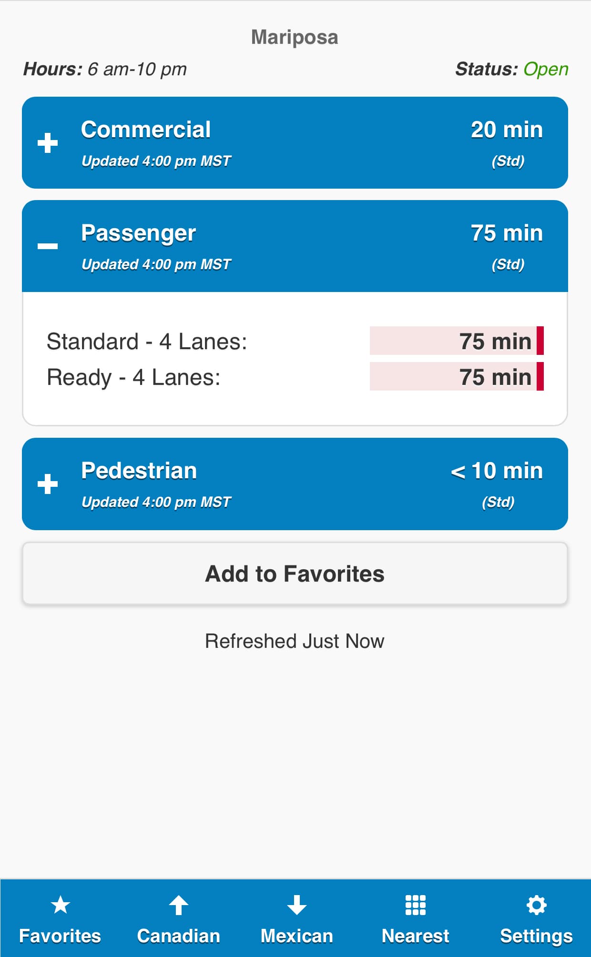Image resolution: width=591 pixels, height=957 pixels.
Task: Tap the green Open status text
Action: (546, 69)
